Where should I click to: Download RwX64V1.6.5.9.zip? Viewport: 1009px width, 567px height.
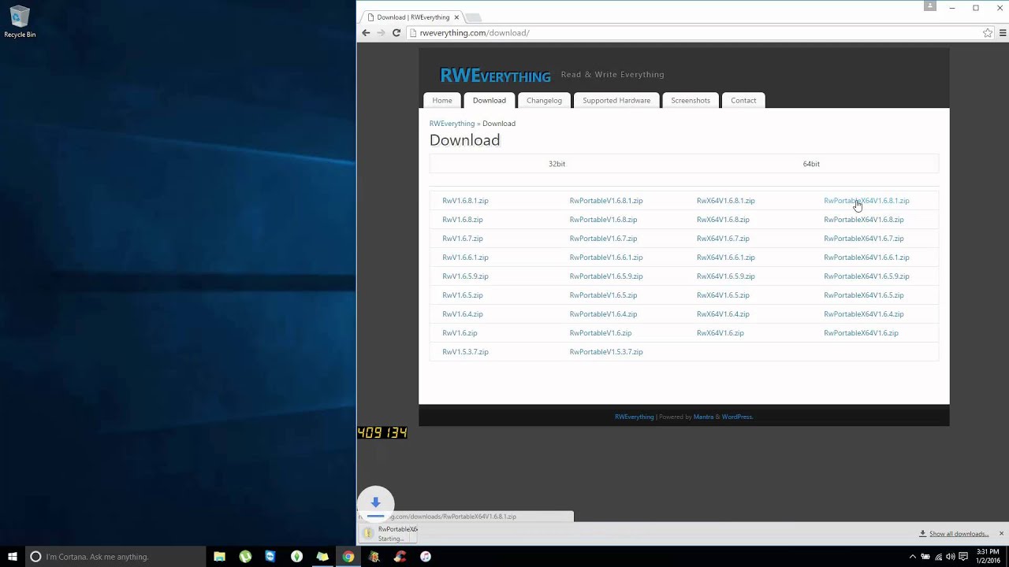(726, 276)
